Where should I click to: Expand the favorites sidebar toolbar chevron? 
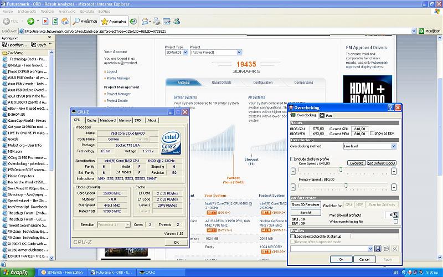click(50, 44)
